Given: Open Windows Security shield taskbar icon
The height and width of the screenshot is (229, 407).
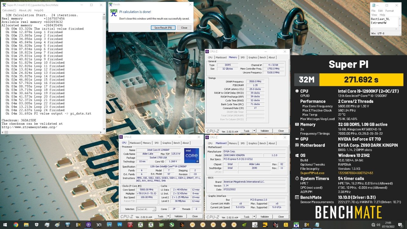Looking at the screenshot, I should [37, 225].
